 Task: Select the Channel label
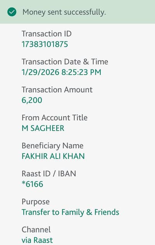click(36, 229)
